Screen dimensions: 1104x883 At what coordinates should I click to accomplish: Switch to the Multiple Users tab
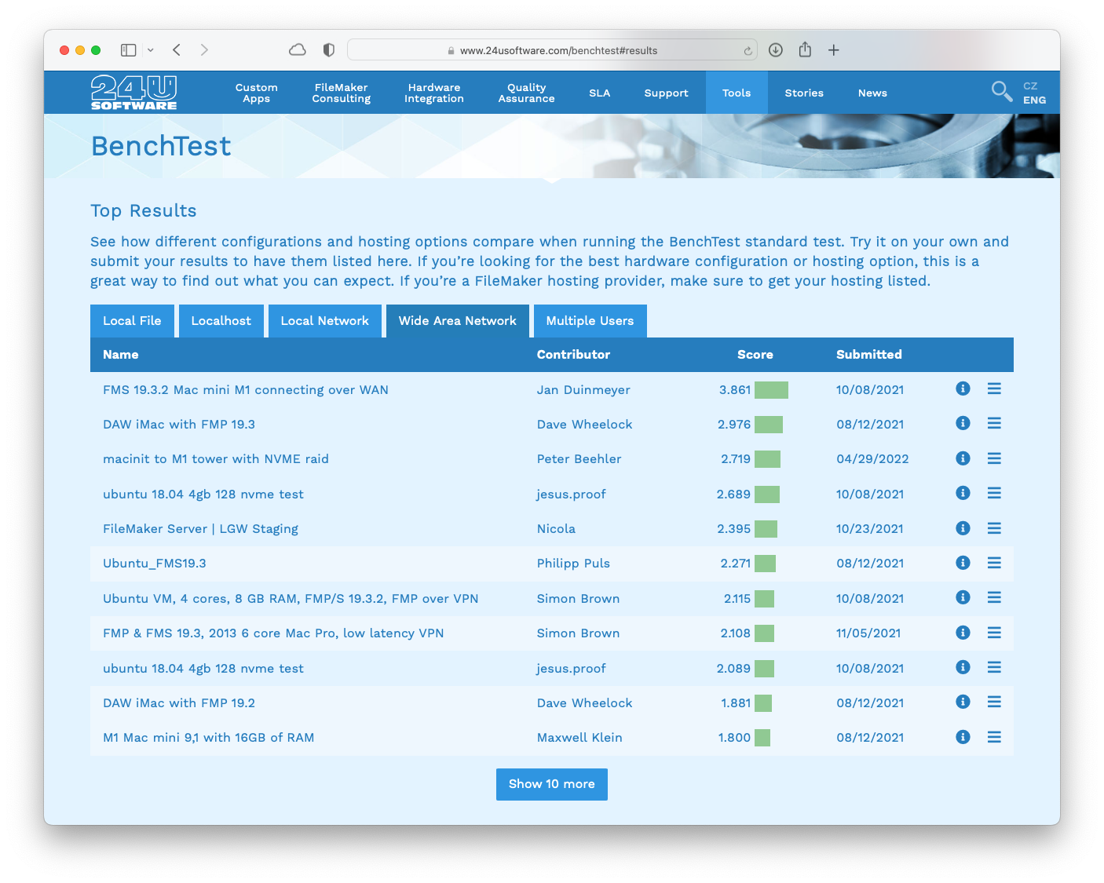(590, 321)
